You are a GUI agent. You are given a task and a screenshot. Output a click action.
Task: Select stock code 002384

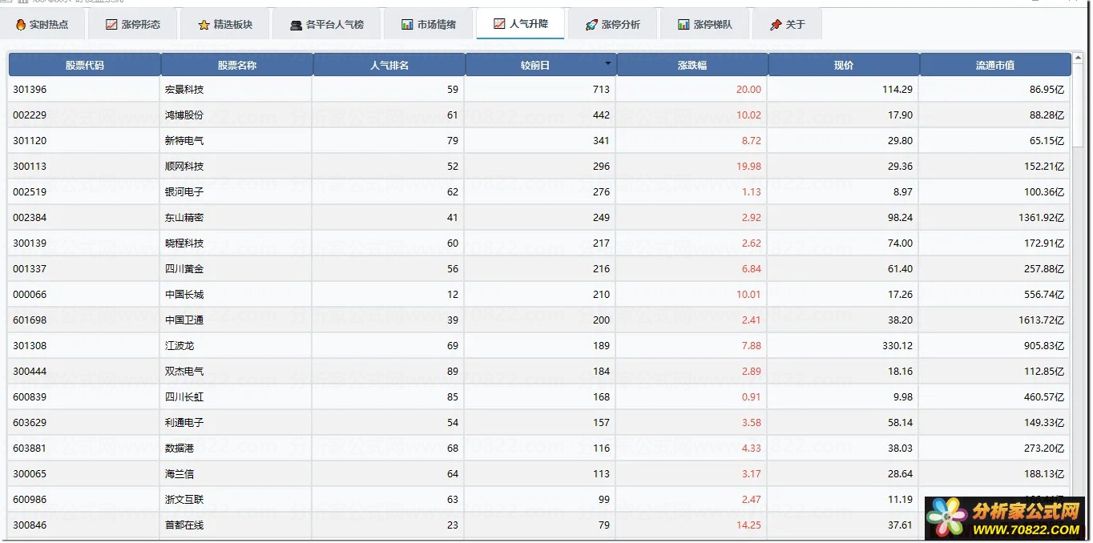click(x=30, y=218)
